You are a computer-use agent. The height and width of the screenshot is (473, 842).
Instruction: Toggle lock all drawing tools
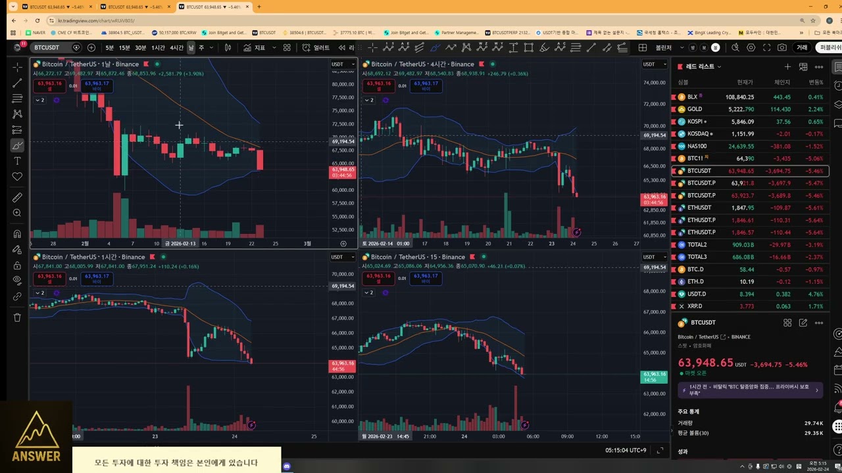coord(17,265)
